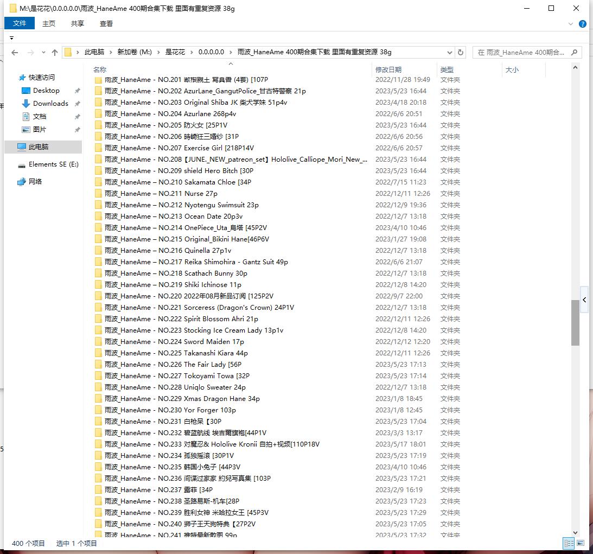Click the vertical scrollbar thumb
593x554 pixels.
pyautogui.click(x=575, y=322)
